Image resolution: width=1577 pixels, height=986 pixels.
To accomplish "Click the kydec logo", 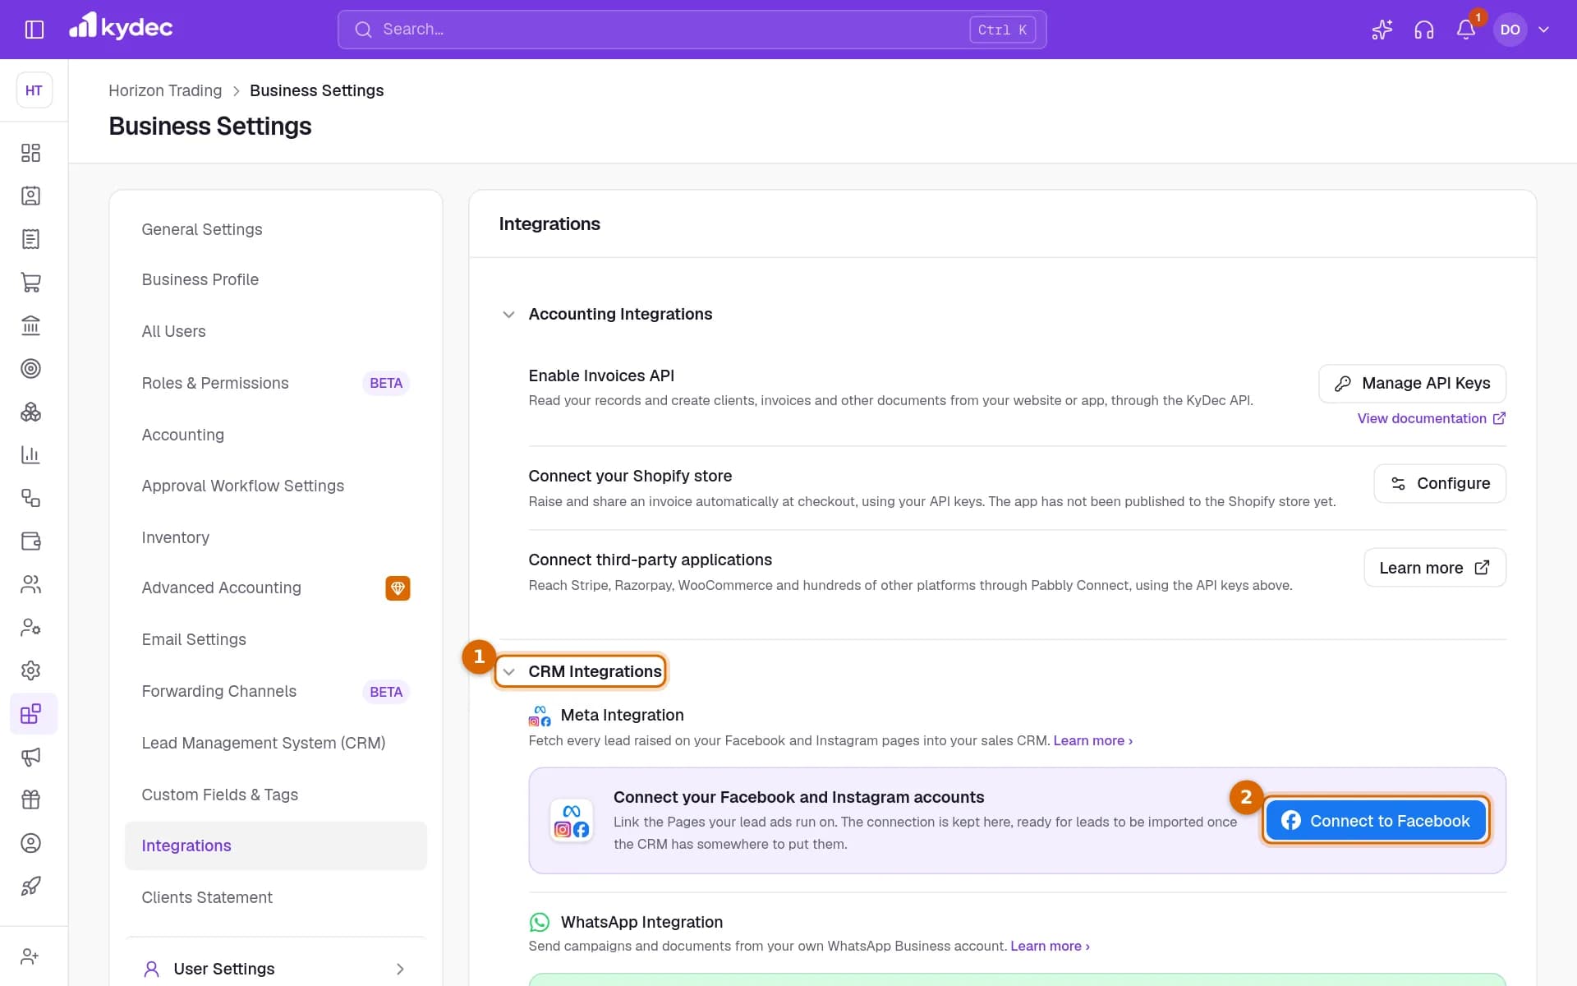I will (121, 26).
